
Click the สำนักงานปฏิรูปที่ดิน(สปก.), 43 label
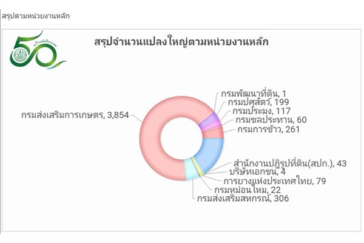click(x=290, y=163)
